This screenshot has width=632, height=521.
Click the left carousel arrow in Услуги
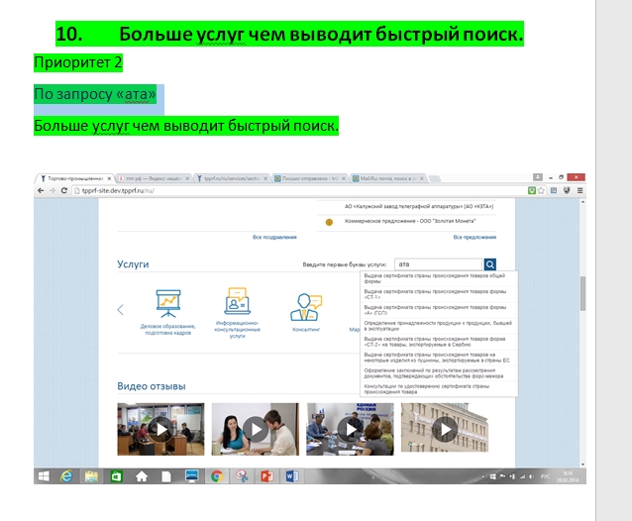click(x=120, y=309)
